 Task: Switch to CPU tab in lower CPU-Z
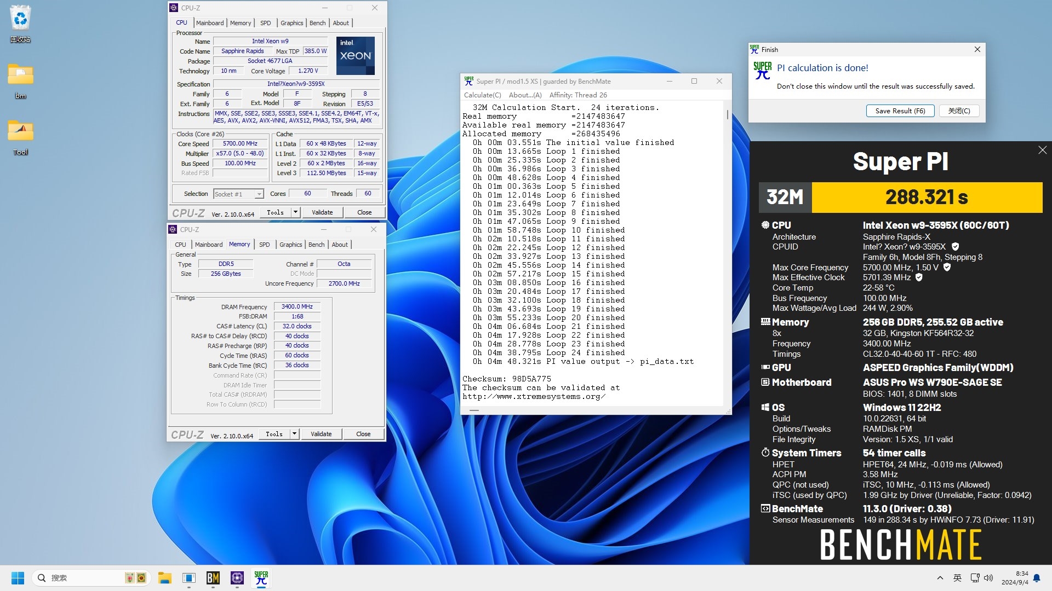(x=180, y=245)
